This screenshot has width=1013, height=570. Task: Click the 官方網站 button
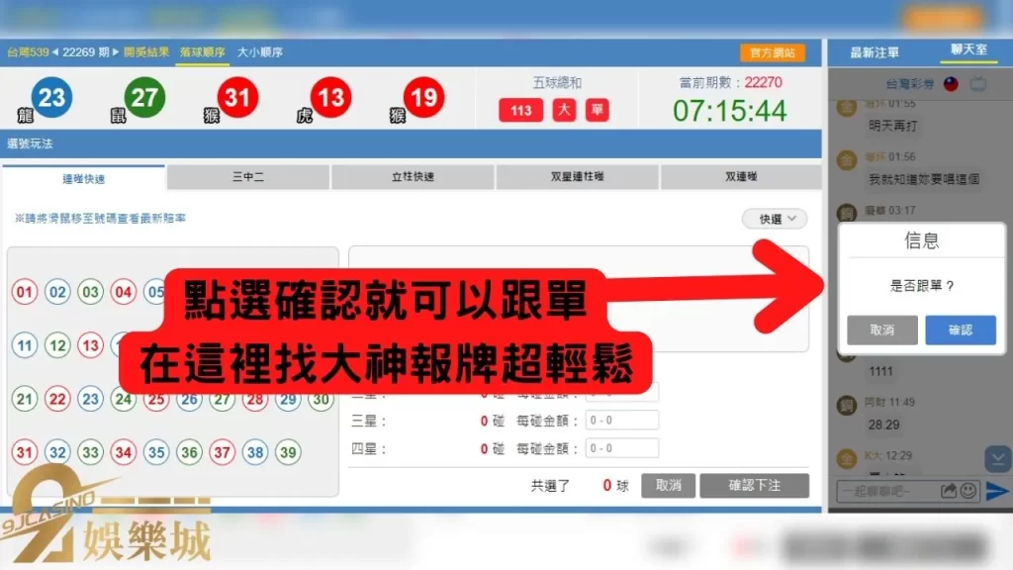point(772,52)
